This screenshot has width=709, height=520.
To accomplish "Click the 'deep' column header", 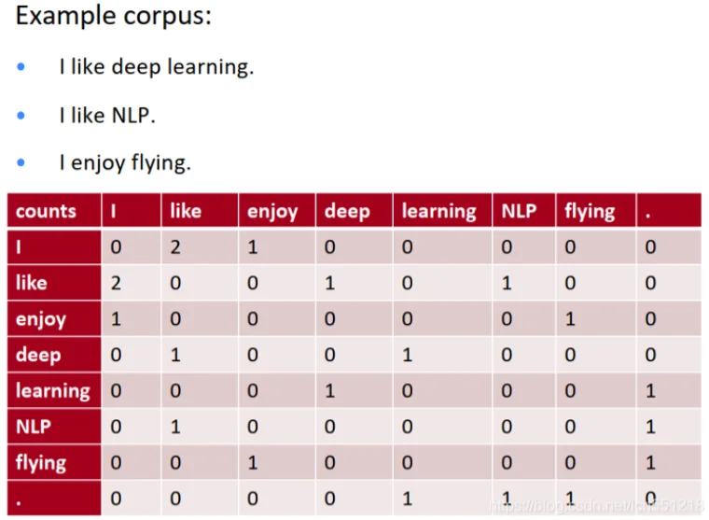I will click(x=347, y=212).
